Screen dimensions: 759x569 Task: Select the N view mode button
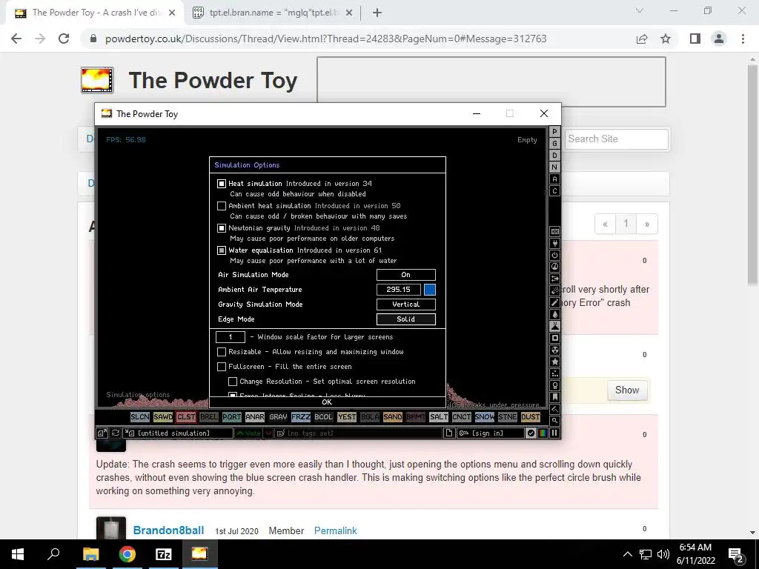click(x=554, y=167)
